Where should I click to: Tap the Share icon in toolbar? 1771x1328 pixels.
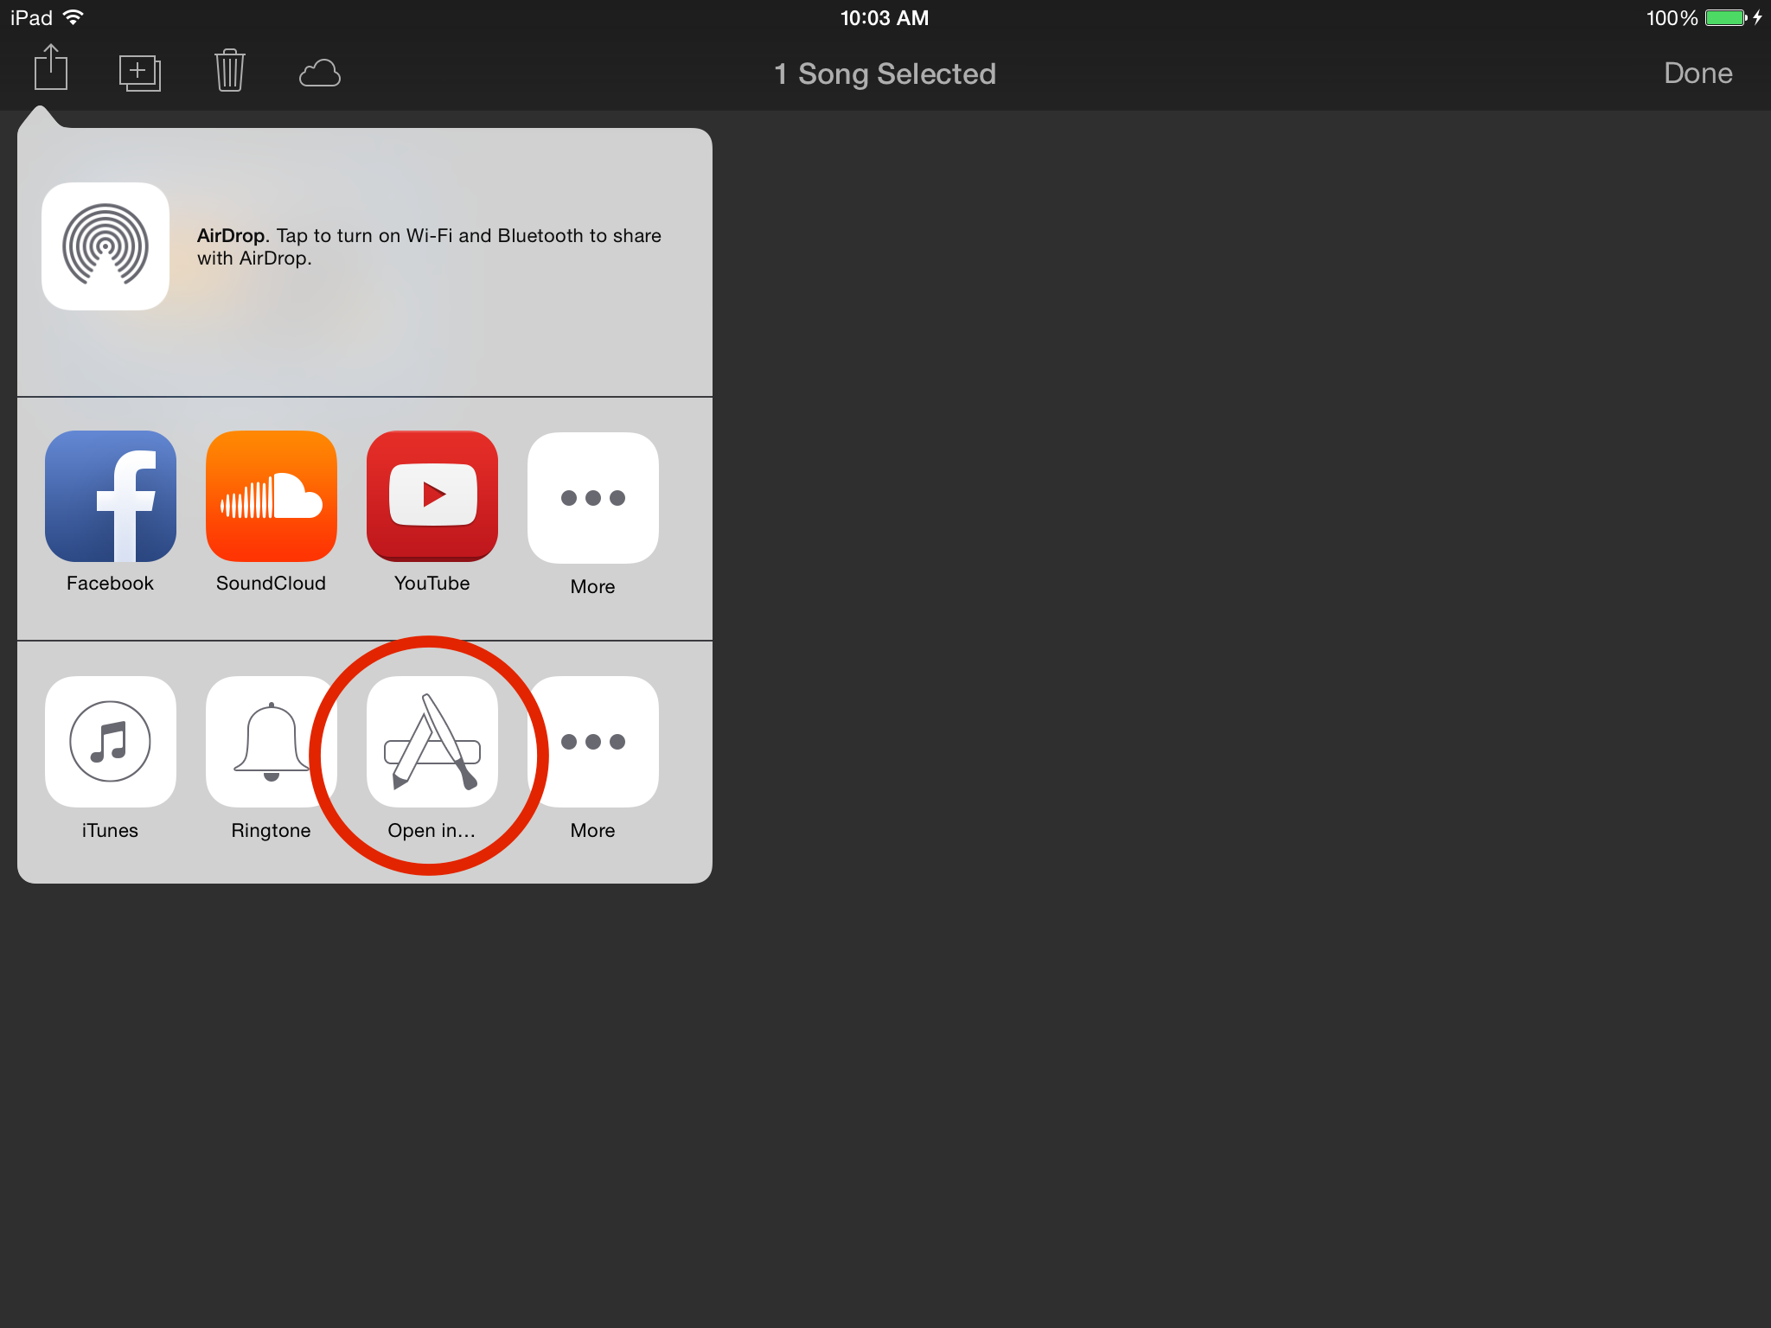[x=51, y=68]
